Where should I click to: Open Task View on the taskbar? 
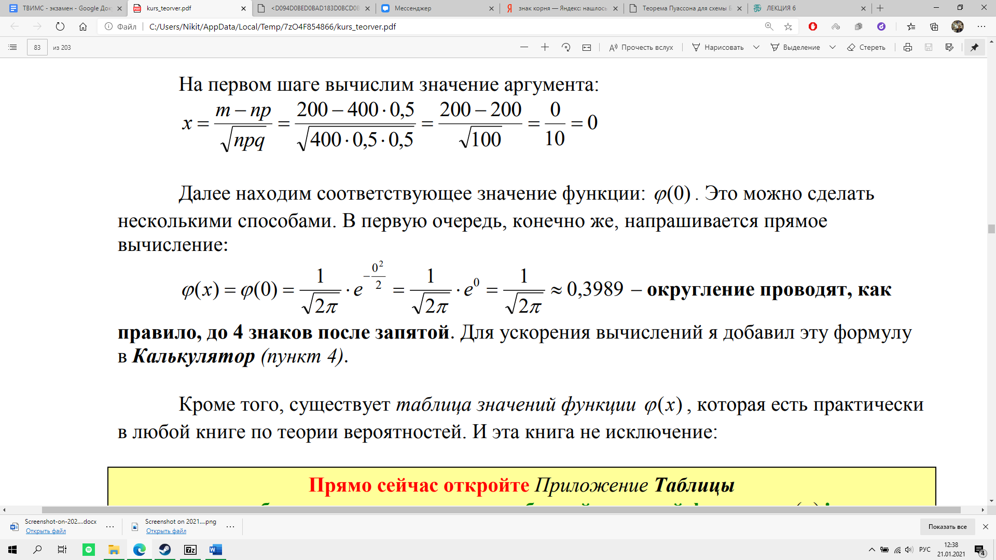pyautogui.click(x=62, y=550)
